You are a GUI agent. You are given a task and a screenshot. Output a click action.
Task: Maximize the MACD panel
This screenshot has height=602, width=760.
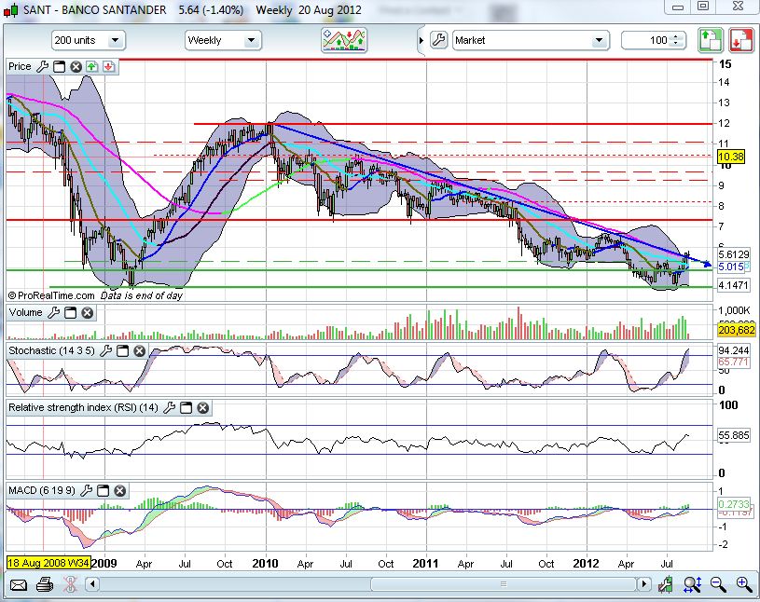coord(104,491)
